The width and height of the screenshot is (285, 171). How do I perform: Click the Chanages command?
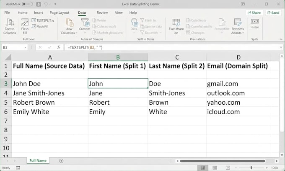[x=195, y=33]
